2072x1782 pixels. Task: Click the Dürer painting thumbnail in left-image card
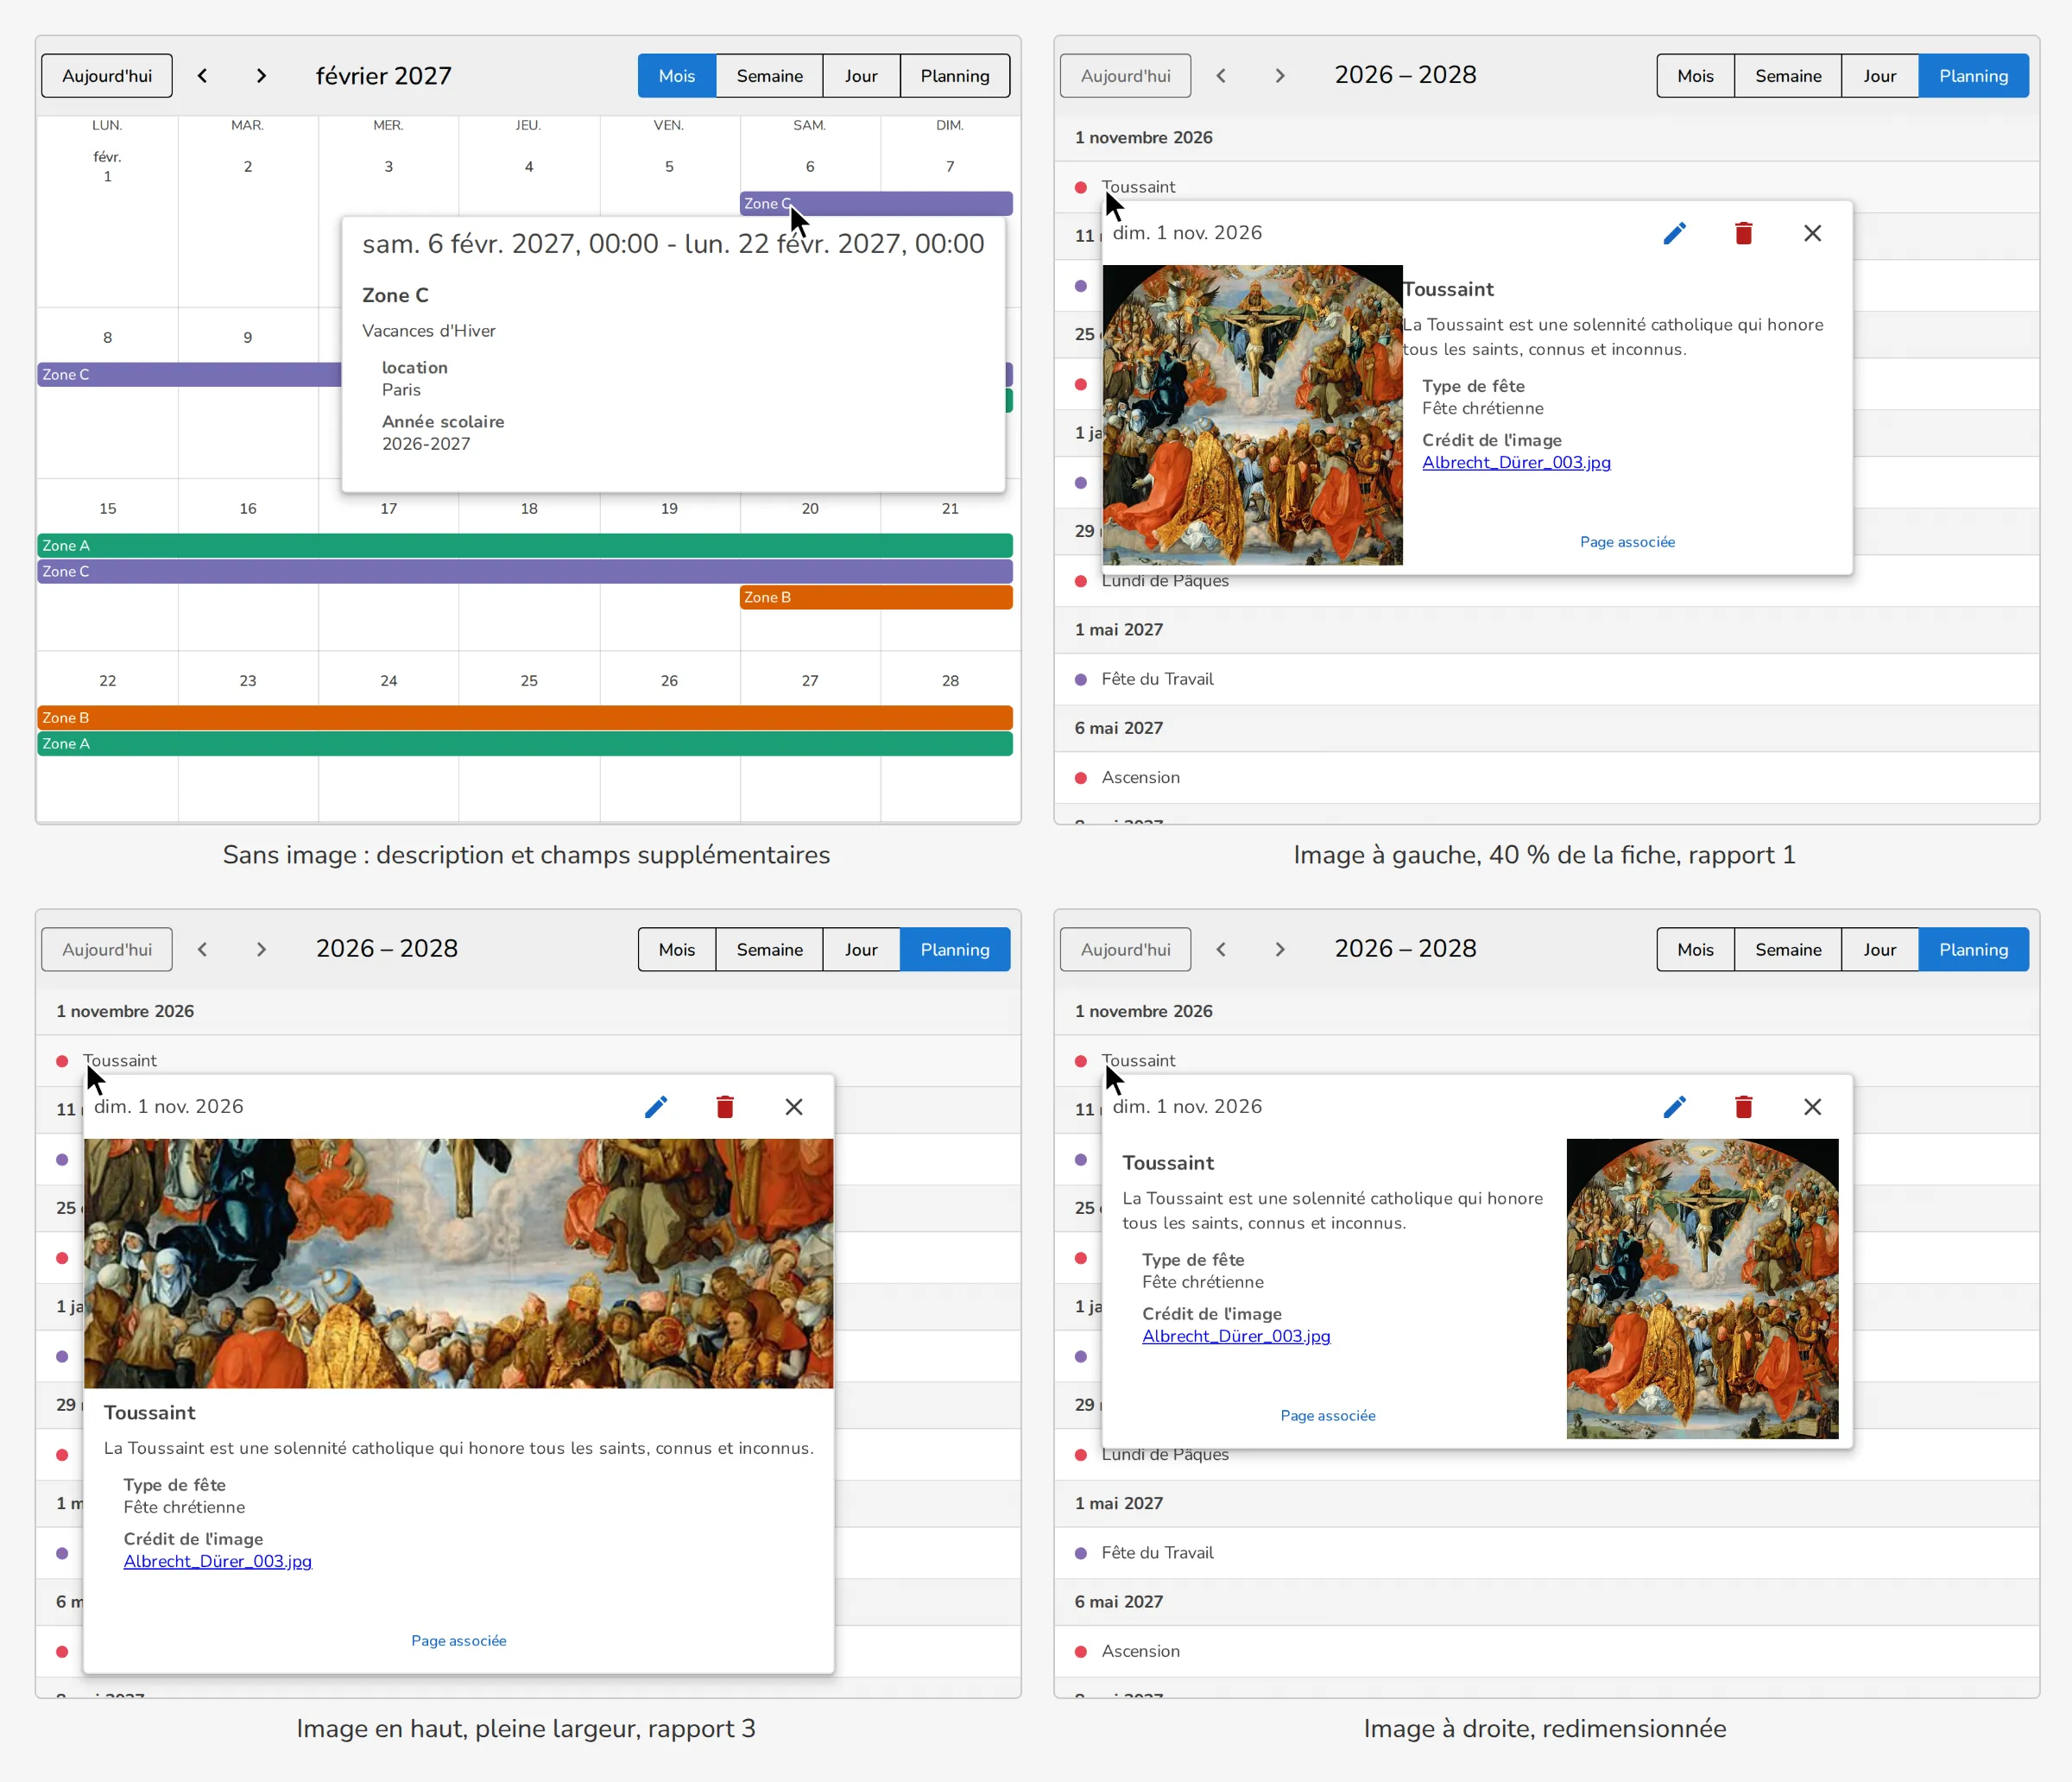click(1252, 415)
